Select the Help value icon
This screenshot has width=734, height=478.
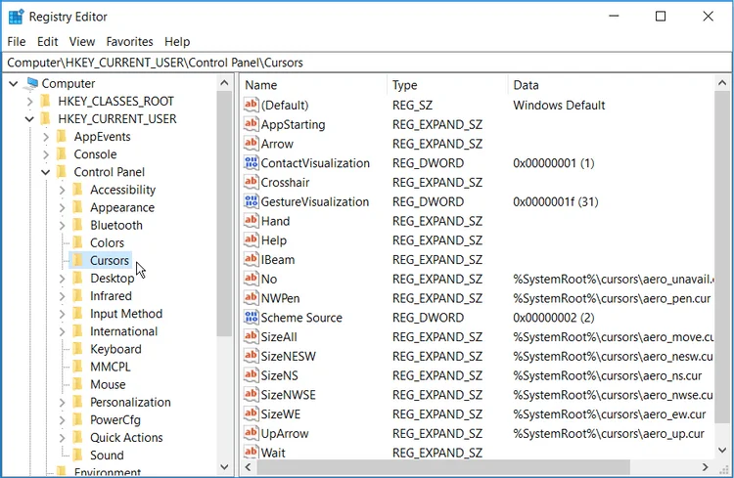(251, 239)
